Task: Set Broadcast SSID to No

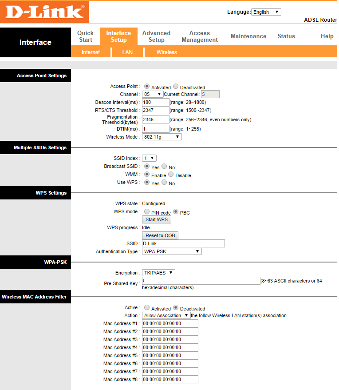Action: pos(164,166)
